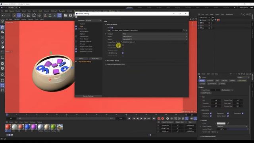Viewport: 254px width, 143px height.
Task: Click the Display Color eyedropper icon
Action: (x=227, y=124)
